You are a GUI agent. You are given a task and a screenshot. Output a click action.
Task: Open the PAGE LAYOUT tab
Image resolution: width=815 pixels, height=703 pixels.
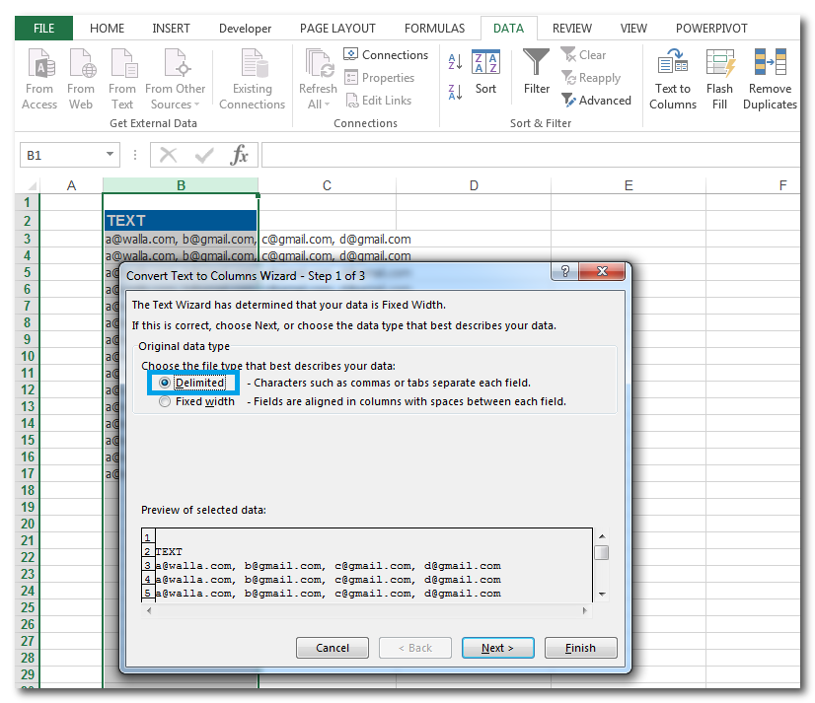tap(338, 29)
